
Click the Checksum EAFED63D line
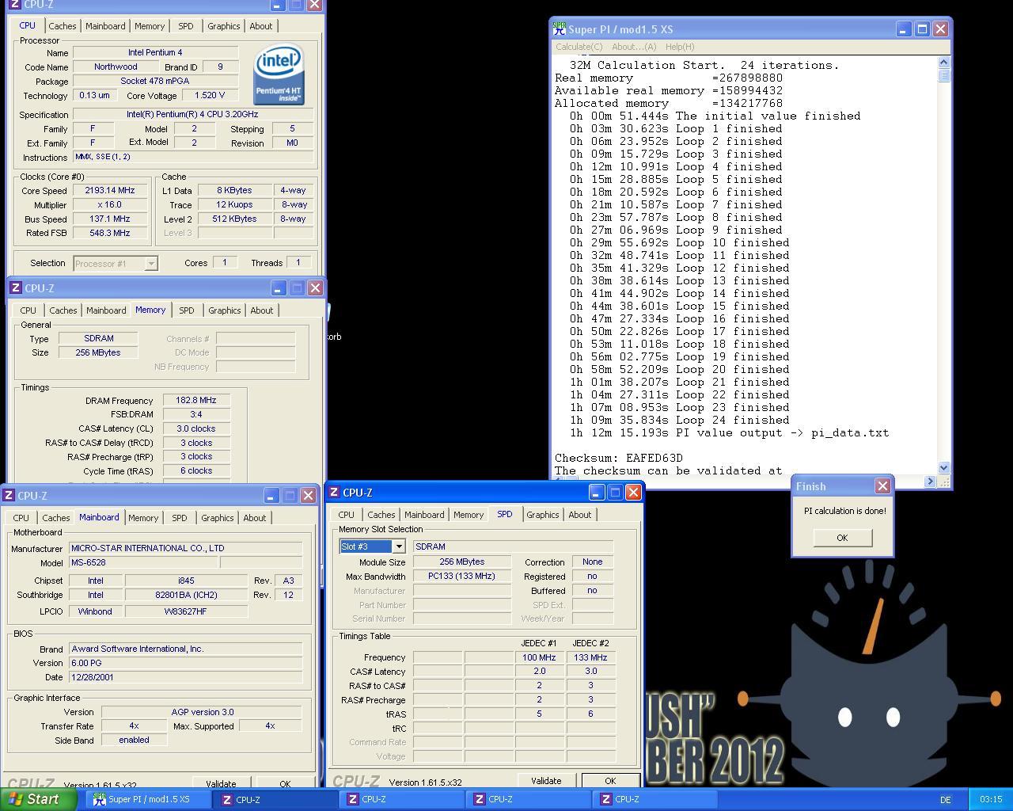click(x=618, y=458)
